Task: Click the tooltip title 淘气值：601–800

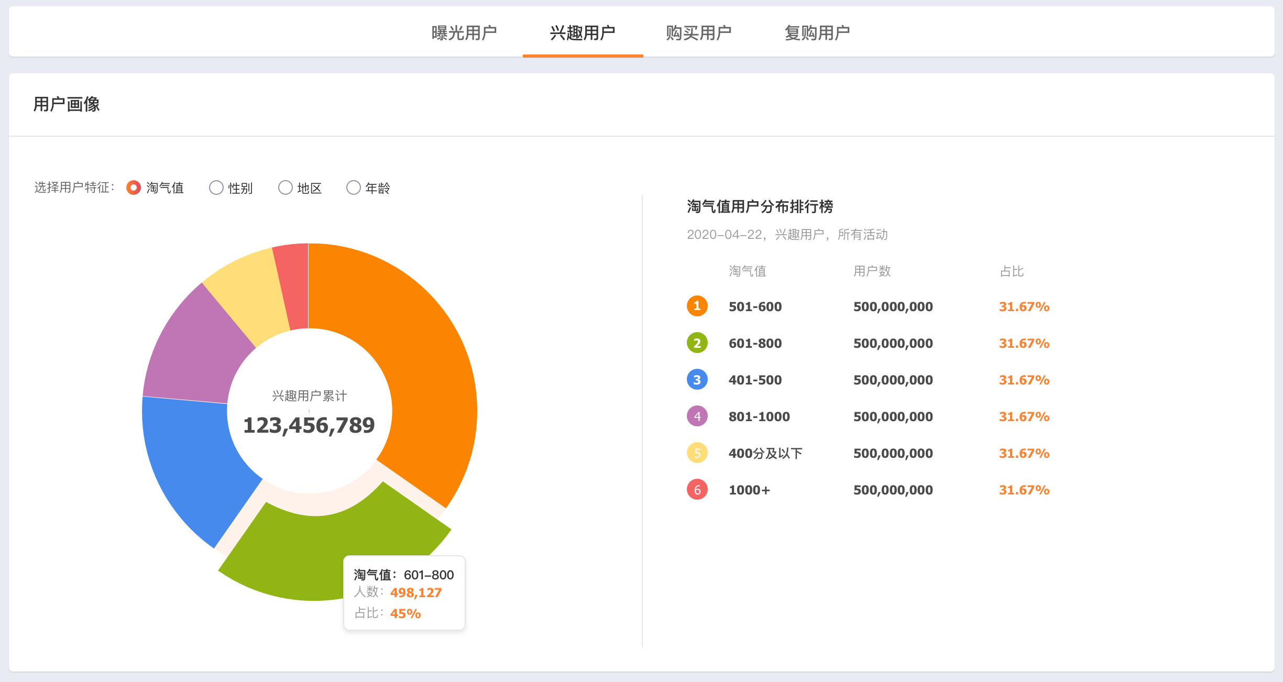Action: point(403,575)
